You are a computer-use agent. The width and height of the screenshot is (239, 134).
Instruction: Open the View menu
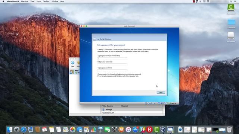point(32,1)
